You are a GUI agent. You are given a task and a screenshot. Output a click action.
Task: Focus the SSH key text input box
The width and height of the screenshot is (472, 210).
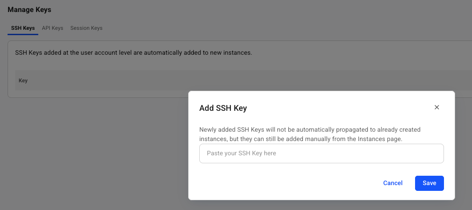pos(321,153)
